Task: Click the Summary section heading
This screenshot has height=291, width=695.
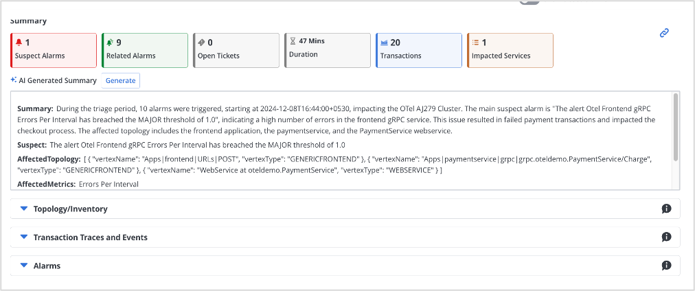Action: (x=28, y=21)
